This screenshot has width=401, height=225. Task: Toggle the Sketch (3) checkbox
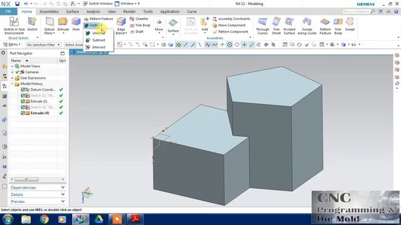click(23, 107)
